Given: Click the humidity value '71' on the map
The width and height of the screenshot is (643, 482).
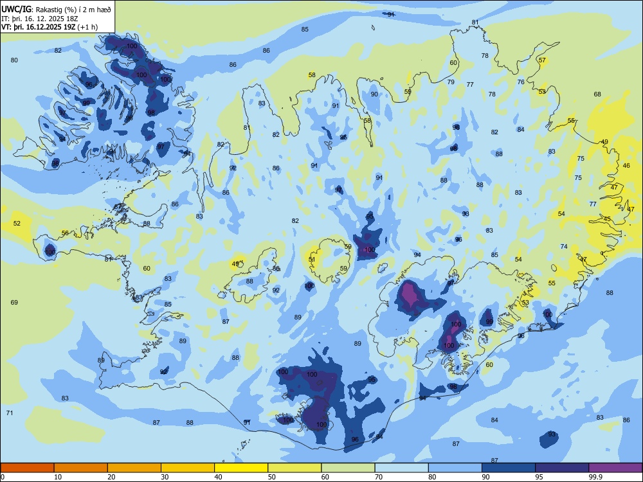Looking at the screenshot, I should 10,413.
